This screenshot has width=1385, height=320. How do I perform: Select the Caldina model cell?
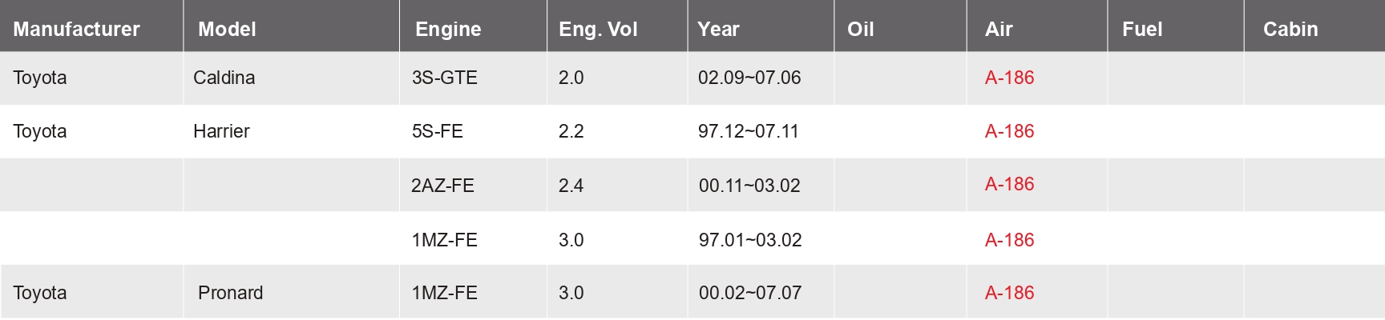pos(224,78)
